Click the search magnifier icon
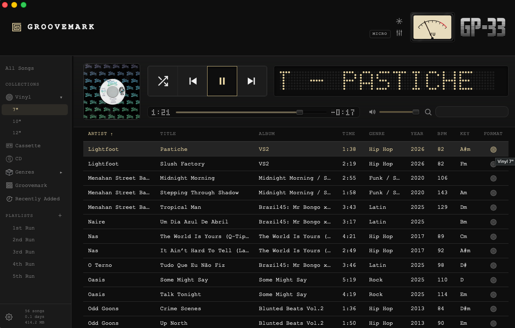515x328 pixels. (x=428, y=112)
